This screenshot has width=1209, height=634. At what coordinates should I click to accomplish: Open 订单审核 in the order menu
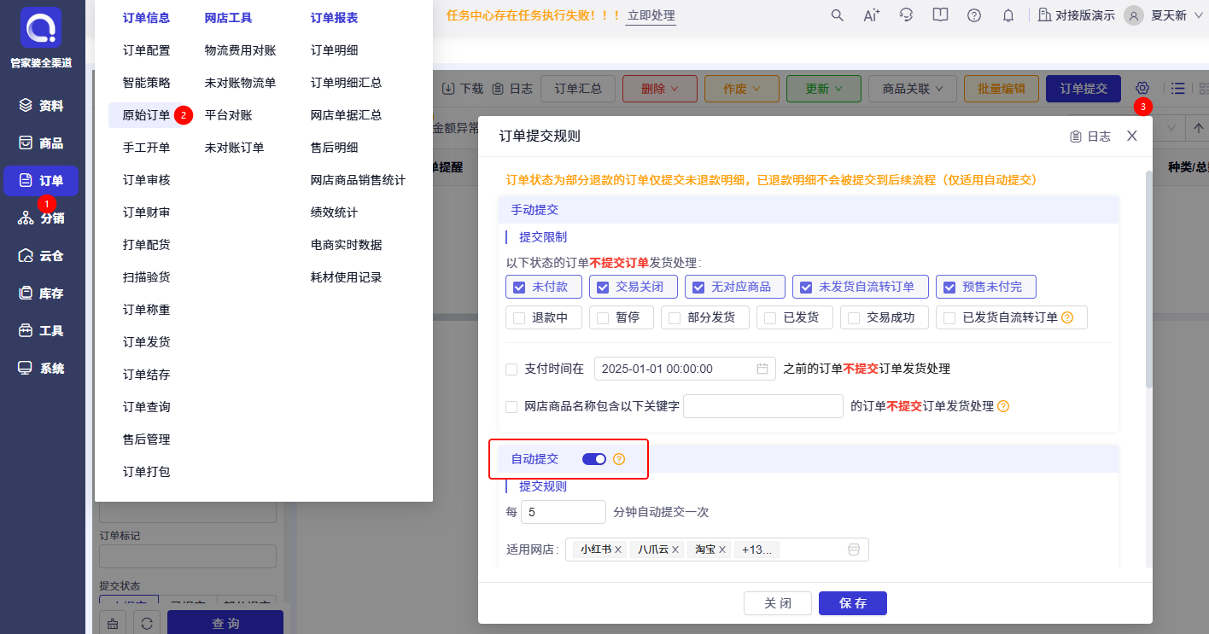click(146, 180)
